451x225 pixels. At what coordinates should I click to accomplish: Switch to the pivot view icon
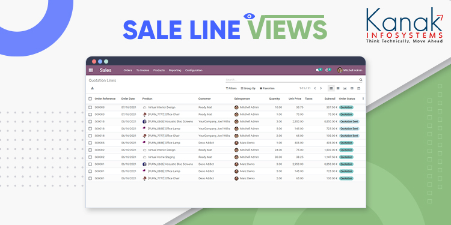[x=352, y=88]
